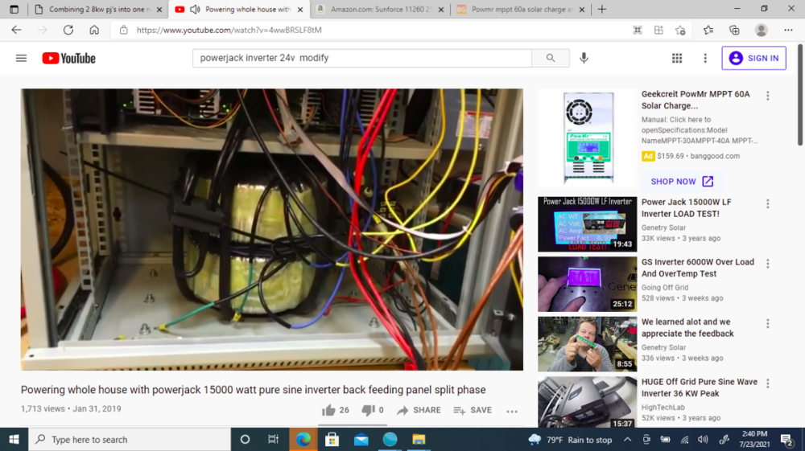Open more actions ellipsis below the video
Viewport: 805px width, 451px height.
pyautogui.click(x=512, y=411)
